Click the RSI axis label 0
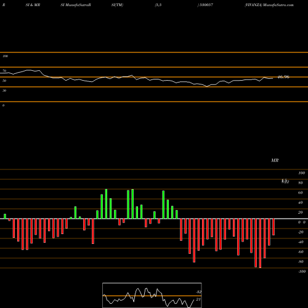Image resolution: width=308 pixels, height=308 pixels. (3, 105)
